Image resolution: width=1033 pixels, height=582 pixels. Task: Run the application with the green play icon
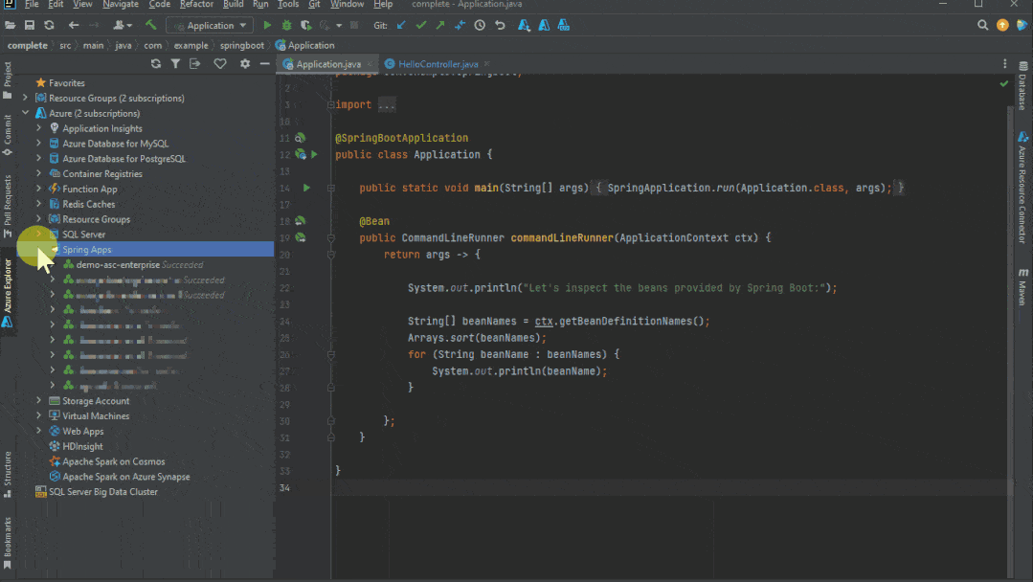267,26
